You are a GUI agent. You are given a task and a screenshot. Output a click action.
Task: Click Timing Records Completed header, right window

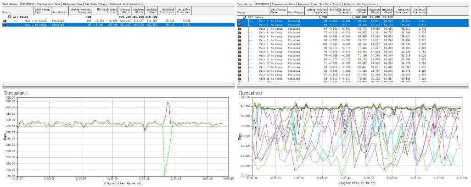(316, 11)
